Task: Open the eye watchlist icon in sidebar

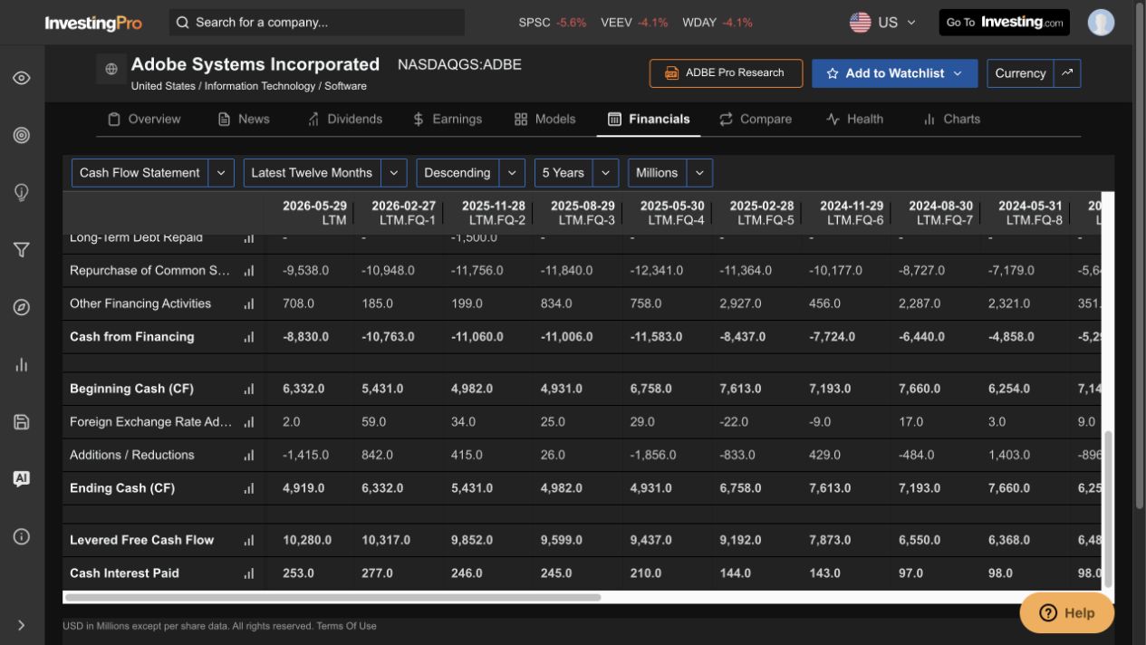Action: click(22, 78)
